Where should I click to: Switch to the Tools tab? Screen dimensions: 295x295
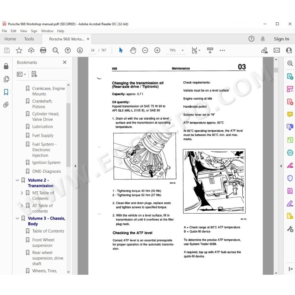coord(29,39)
